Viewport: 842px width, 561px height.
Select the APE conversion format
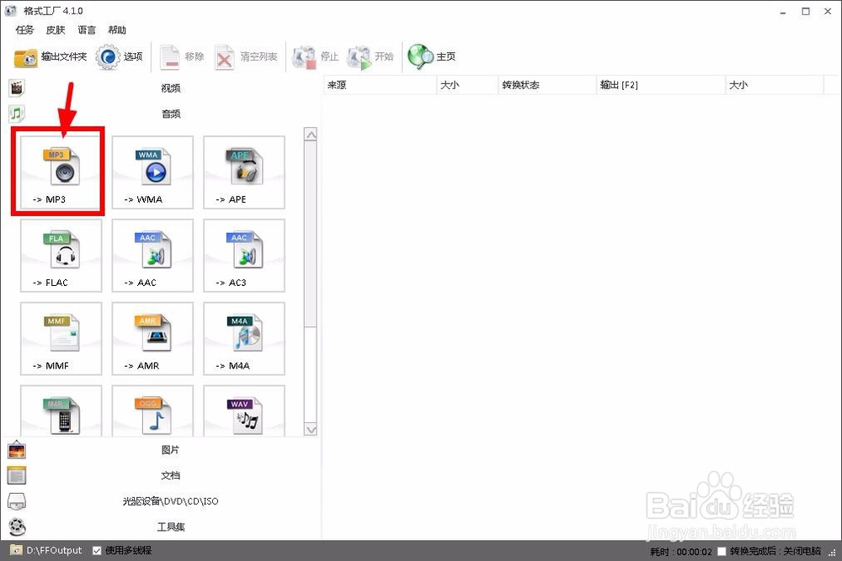click(243, 172)
